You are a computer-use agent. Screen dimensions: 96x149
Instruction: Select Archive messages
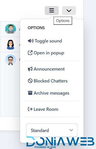[x=52, y=93]
